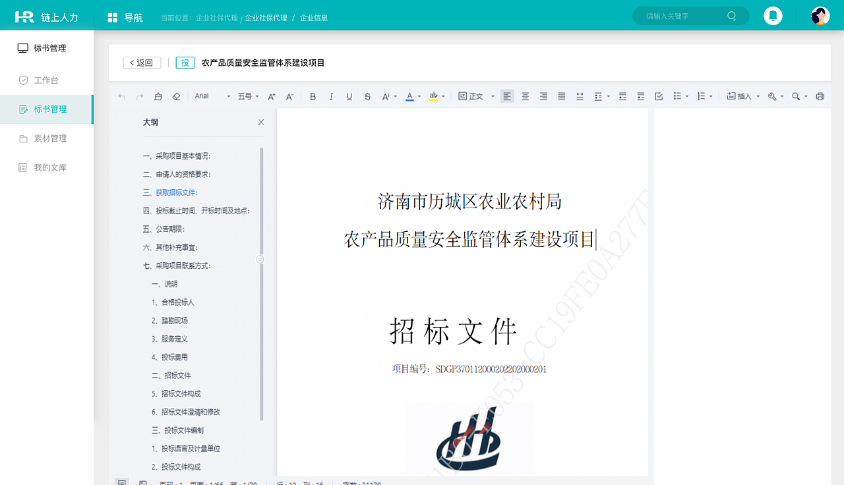Open the Arial font family dropdown

coord(208,96)
